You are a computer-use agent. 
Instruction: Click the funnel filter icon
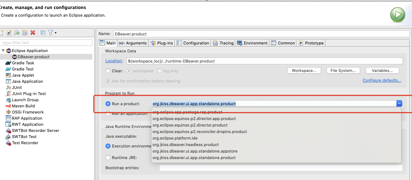tap(51, 33)
